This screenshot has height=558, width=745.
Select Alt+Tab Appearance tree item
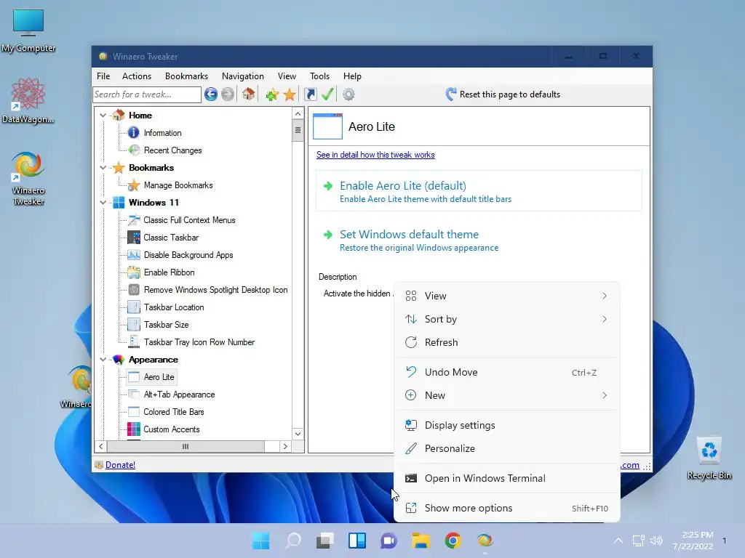[x=179, y=395]
